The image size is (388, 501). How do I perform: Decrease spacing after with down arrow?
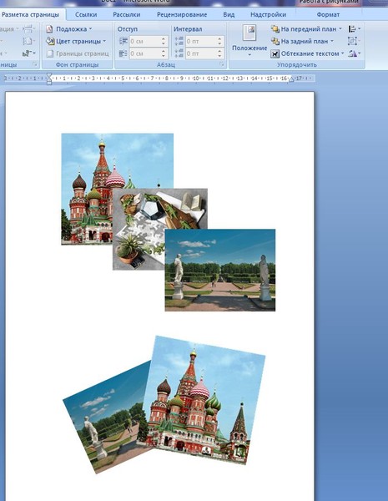(219, 56)
